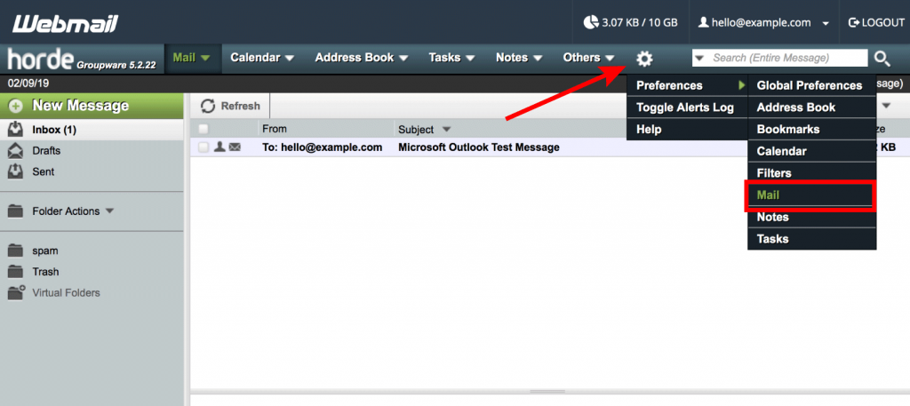Open the search scope dropdown arrow
The width and height of the screenshot is (910, 406).
700,59
